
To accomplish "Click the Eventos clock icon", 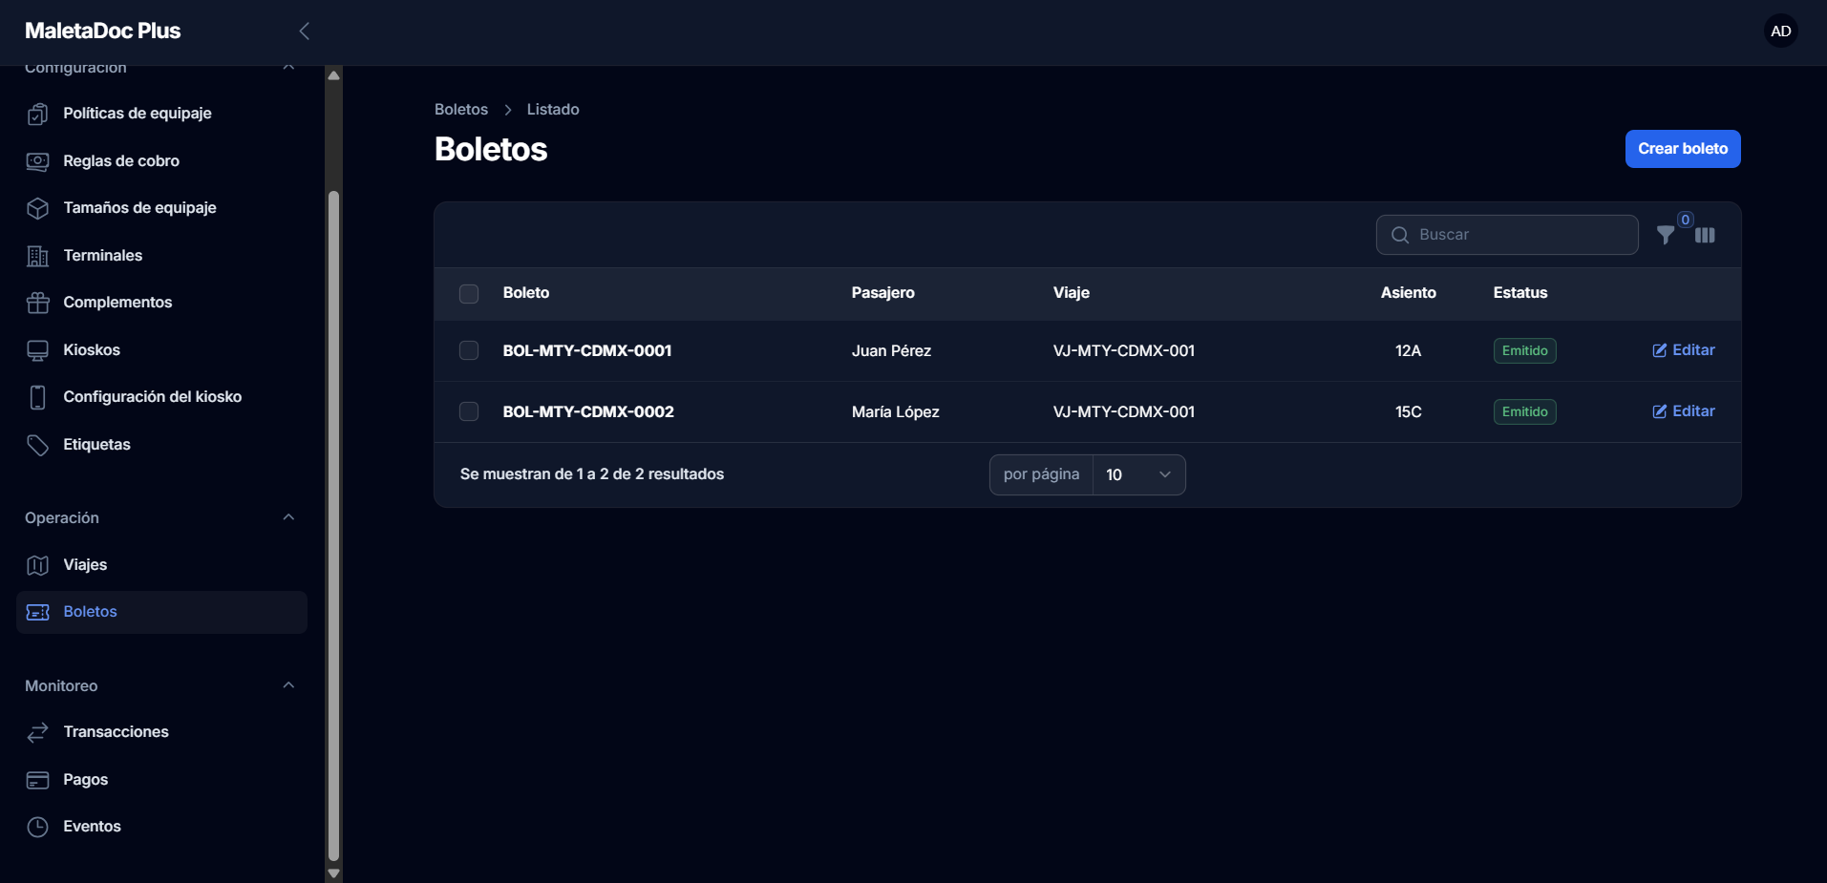I will 37,827.
